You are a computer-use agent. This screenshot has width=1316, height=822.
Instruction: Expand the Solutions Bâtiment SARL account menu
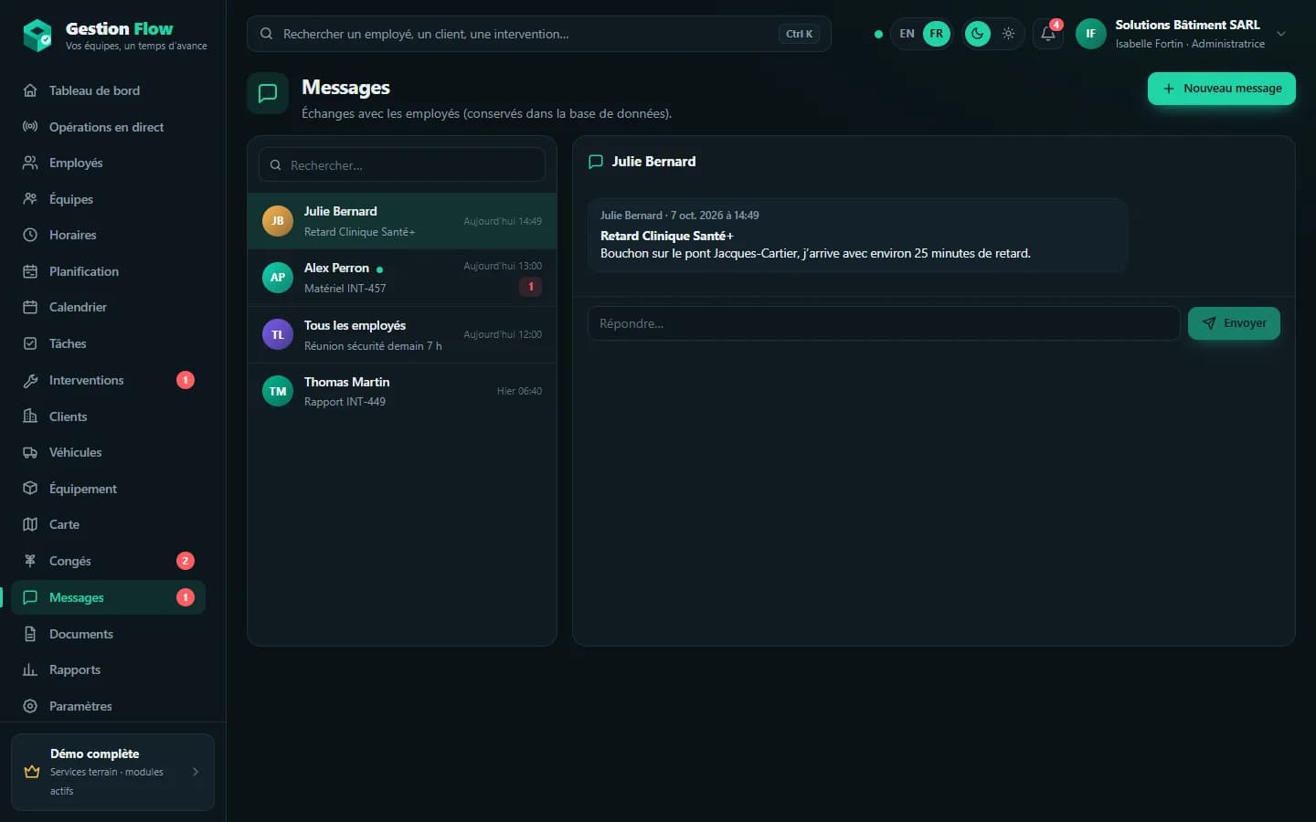tap(1281, 34)
